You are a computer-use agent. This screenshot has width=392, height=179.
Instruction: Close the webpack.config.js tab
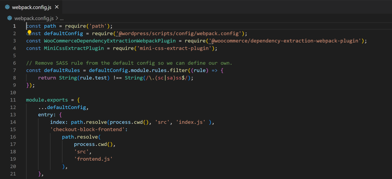tap(57, 7)
